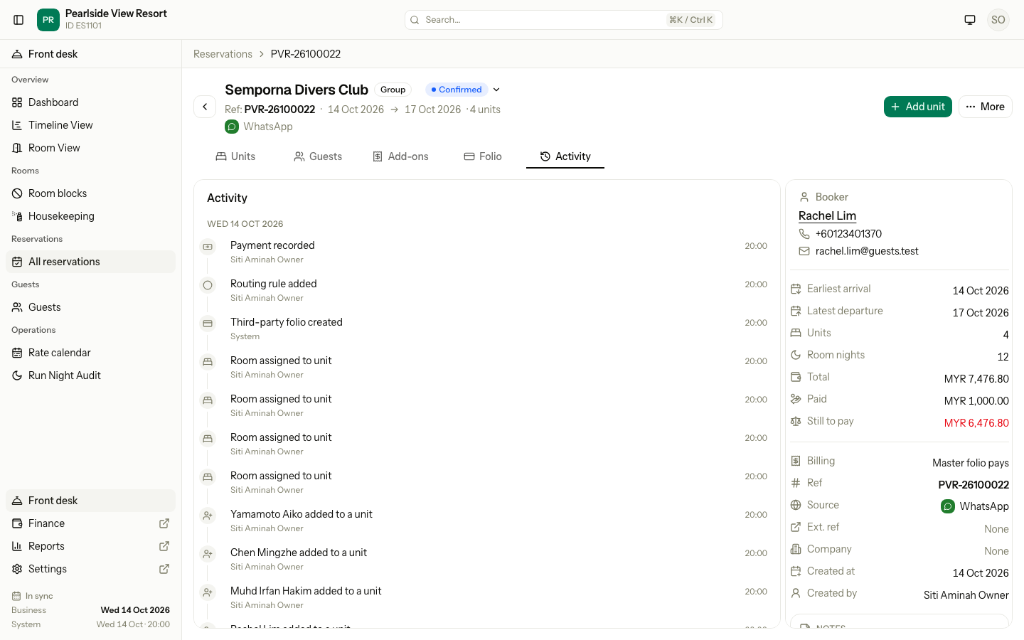
Task: Click the Confirmed status badge
Action: click(x=457, y=90)
